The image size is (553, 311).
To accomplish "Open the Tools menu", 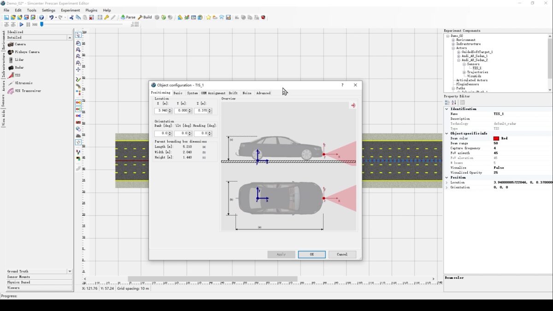I will click(x=32, y=10).
